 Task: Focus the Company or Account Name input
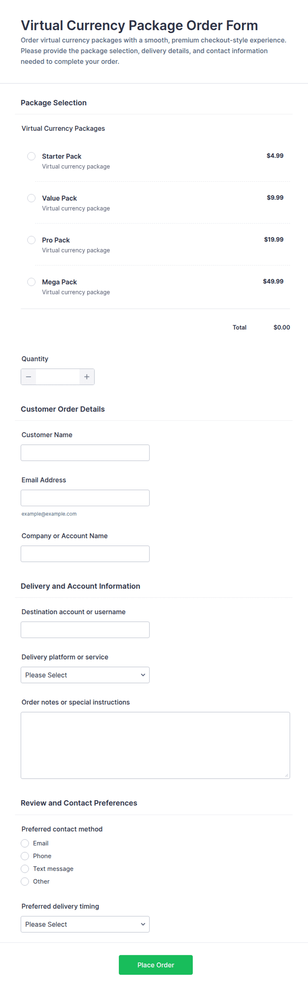pyautogui.click(x=85, y=553)
